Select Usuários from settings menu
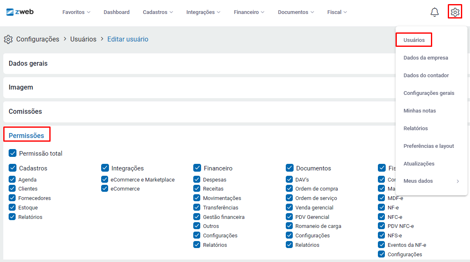 point(414,40)
